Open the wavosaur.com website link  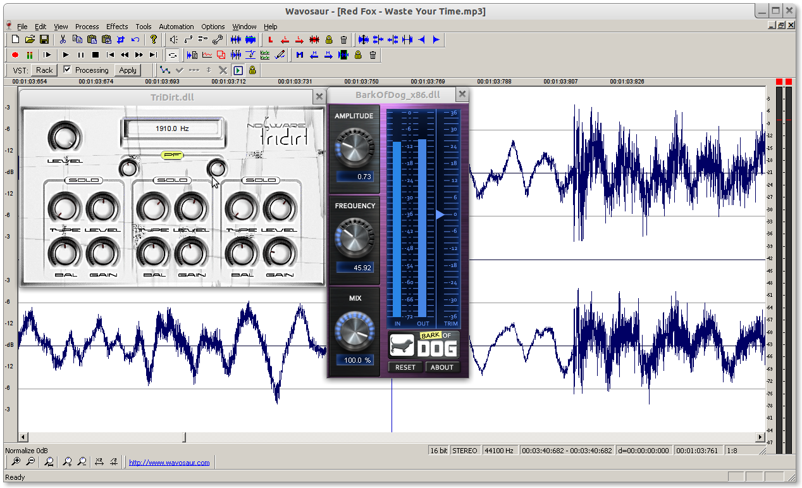pyautogui.click(x=169, y=463)
